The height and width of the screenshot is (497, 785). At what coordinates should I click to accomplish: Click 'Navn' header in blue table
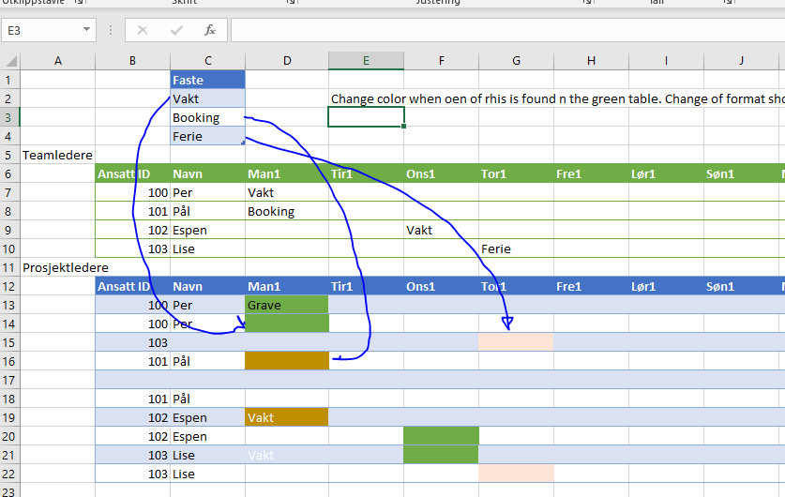(x=208, y=286)
